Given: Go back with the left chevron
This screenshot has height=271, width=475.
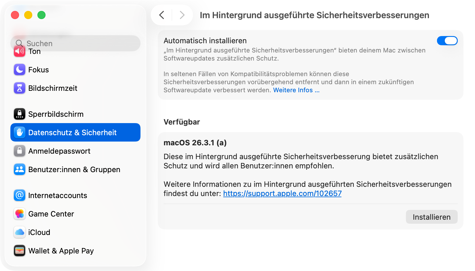Looking at the screenshot, I should click(162, 15).
